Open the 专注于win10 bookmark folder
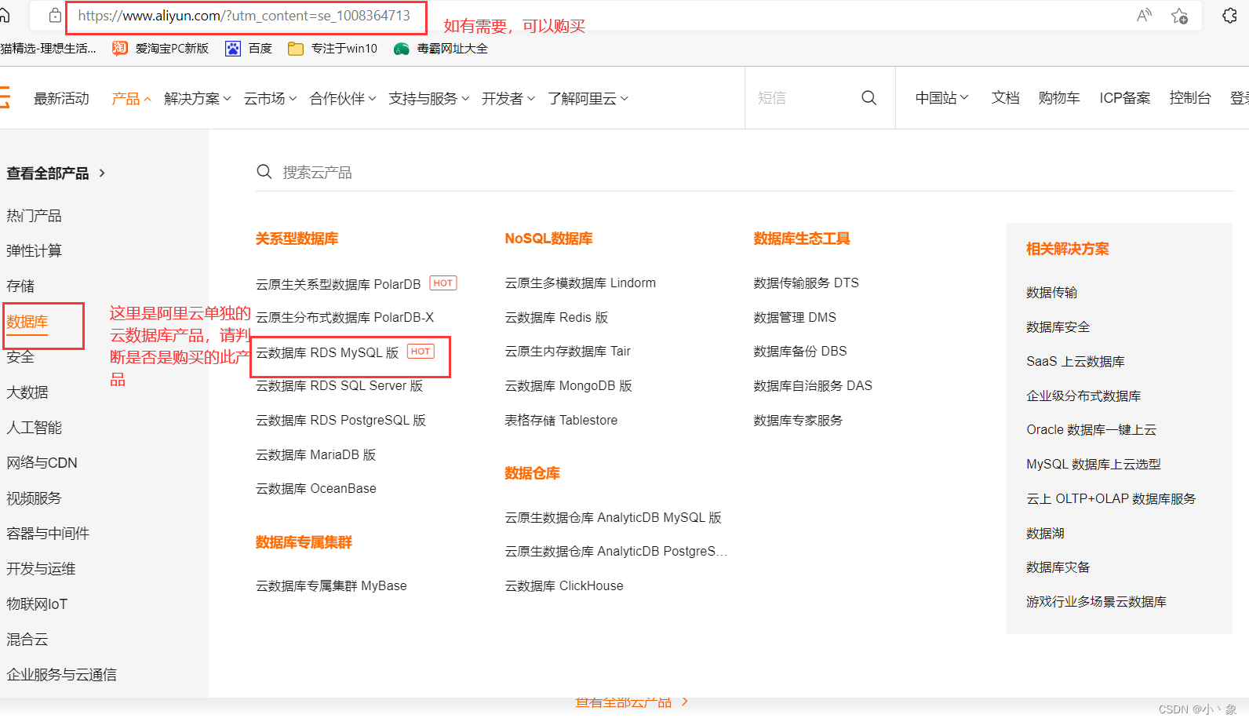The width and height of the screenshot is (1249, 722). pos(333,49)
